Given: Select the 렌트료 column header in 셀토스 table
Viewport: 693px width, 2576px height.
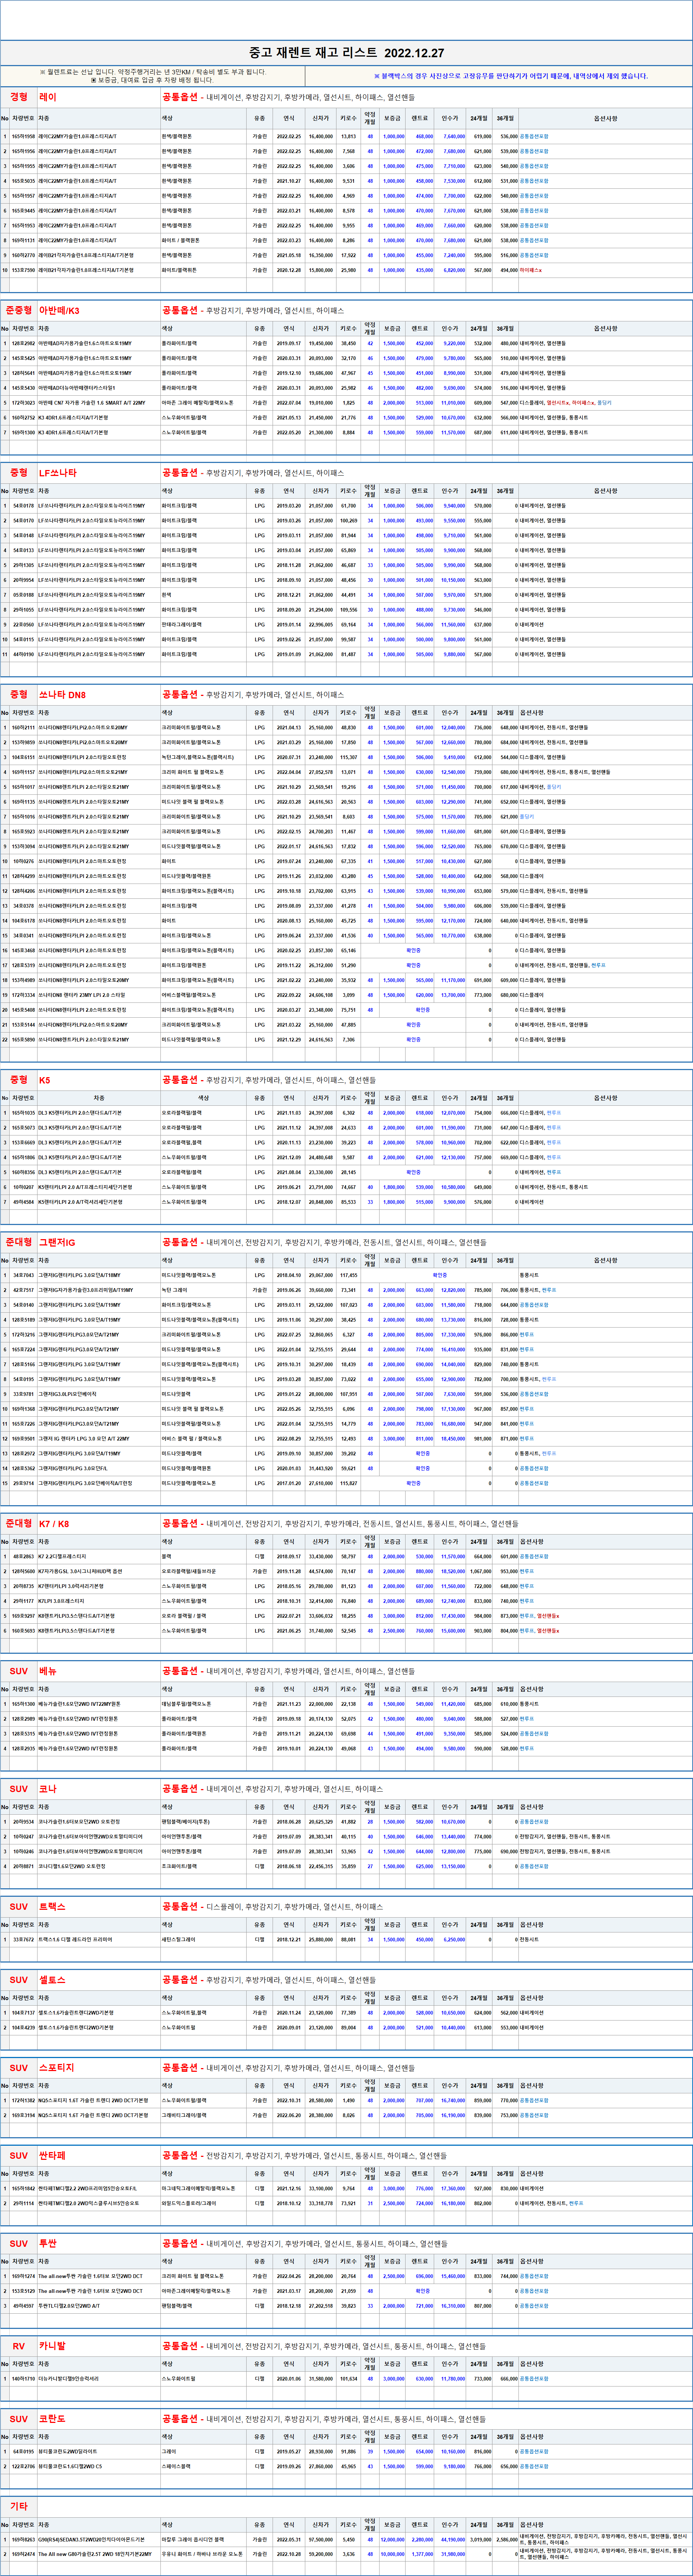Looking at the screenshot, I should [420, 1998].
